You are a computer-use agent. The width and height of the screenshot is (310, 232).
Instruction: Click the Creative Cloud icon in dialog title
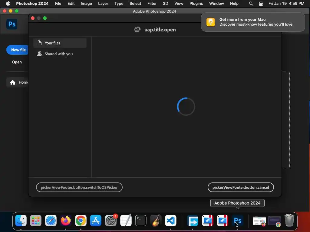pos(137,29)
